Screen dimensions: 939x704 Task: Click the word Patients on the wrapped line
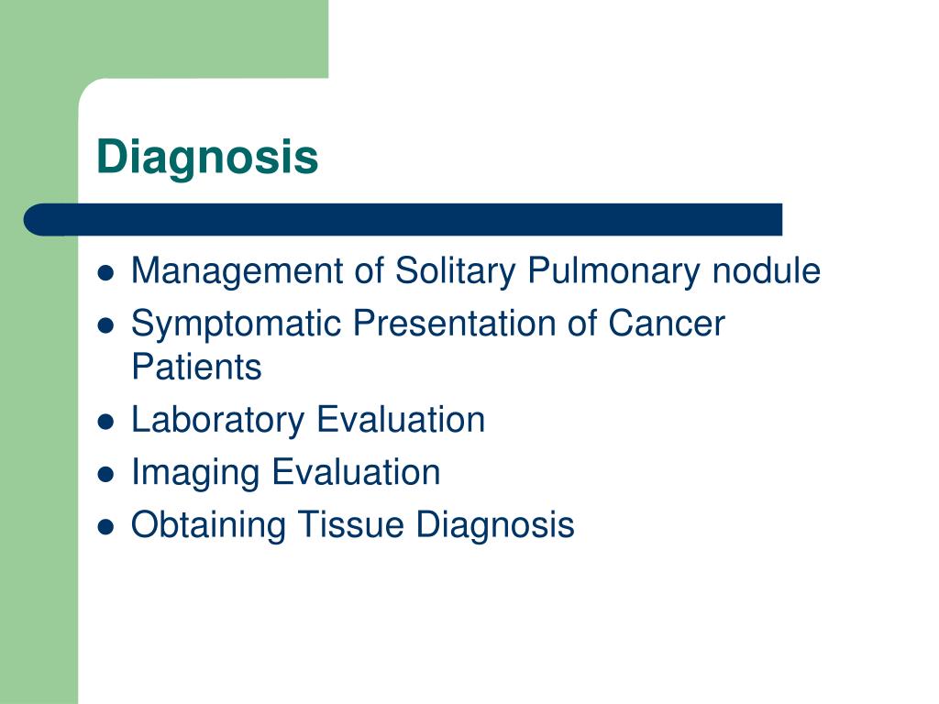coord(196,367)
